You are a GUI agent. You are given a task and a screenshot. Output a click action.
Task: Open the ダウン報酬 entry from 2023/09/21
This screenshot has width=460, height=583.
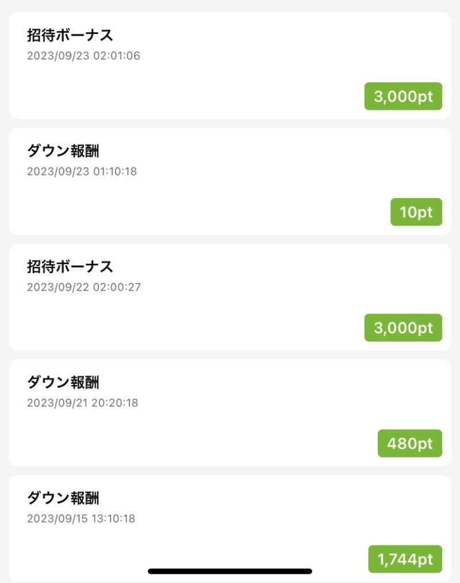pyautogui.click(x=230, y=413)
